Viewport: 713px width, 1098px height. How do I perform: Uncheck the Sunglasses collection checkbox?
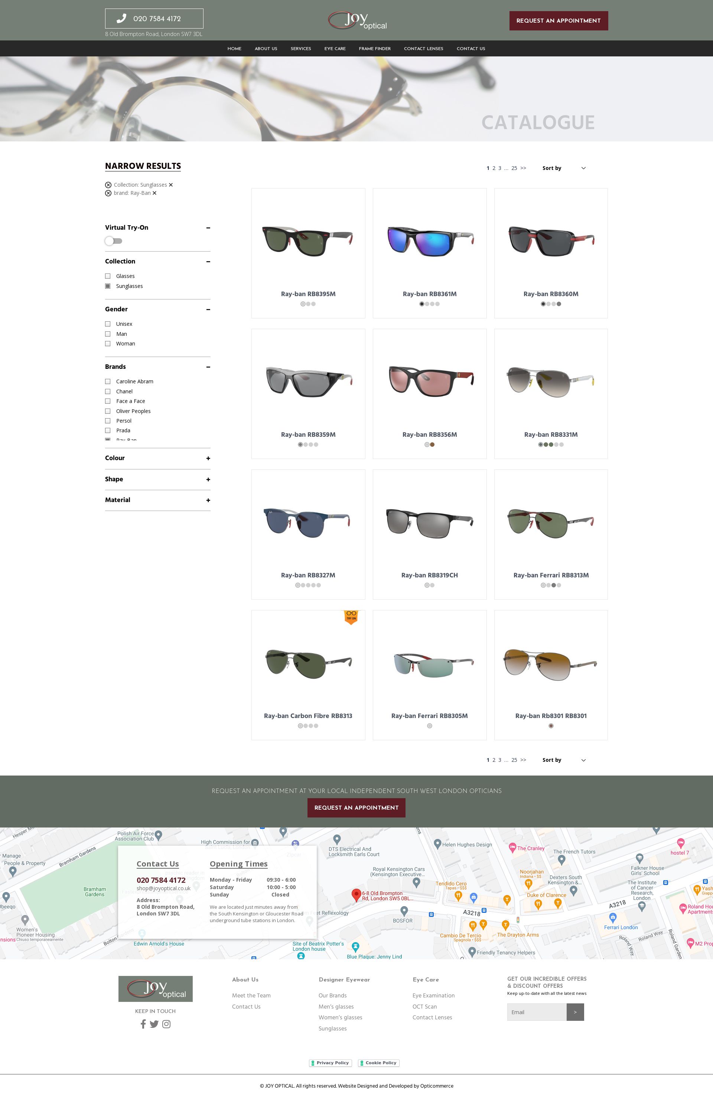tap(108, 286)
